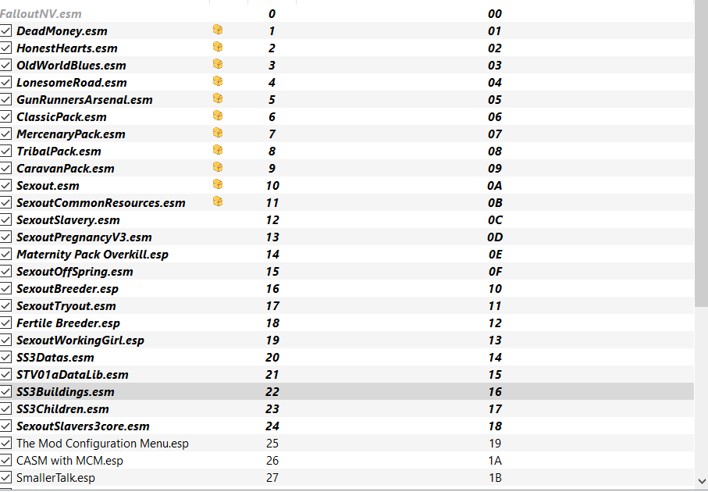This screenshot has width=708, height=492.
Task: Click the package icon for SexoutCommonResources.esm
Action: [x=218, y=201]
